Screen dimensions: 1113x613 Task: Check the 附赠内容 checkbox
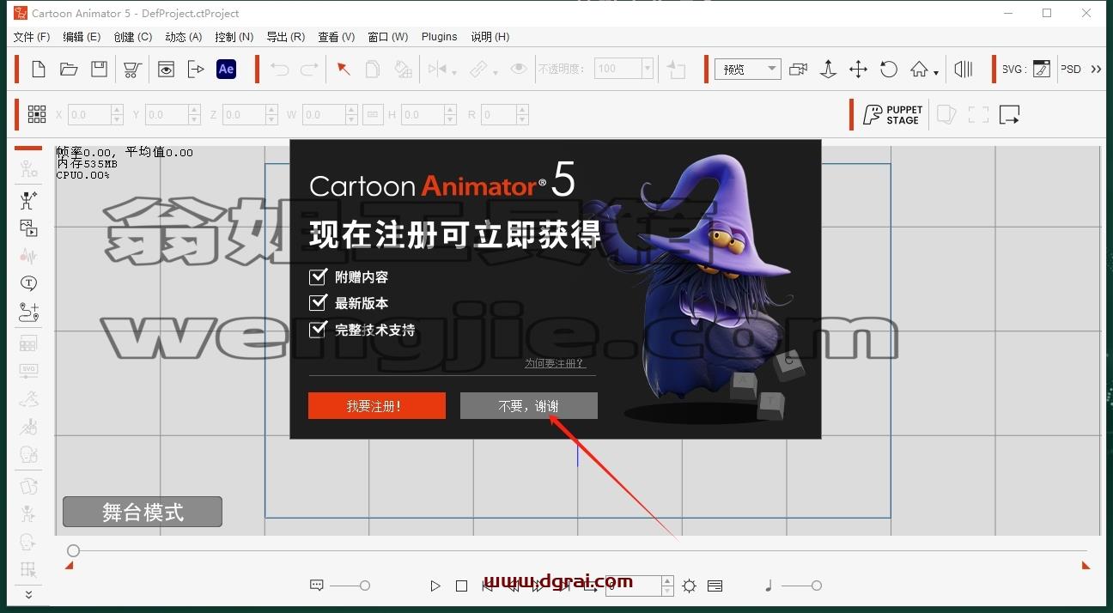[318, 276]
